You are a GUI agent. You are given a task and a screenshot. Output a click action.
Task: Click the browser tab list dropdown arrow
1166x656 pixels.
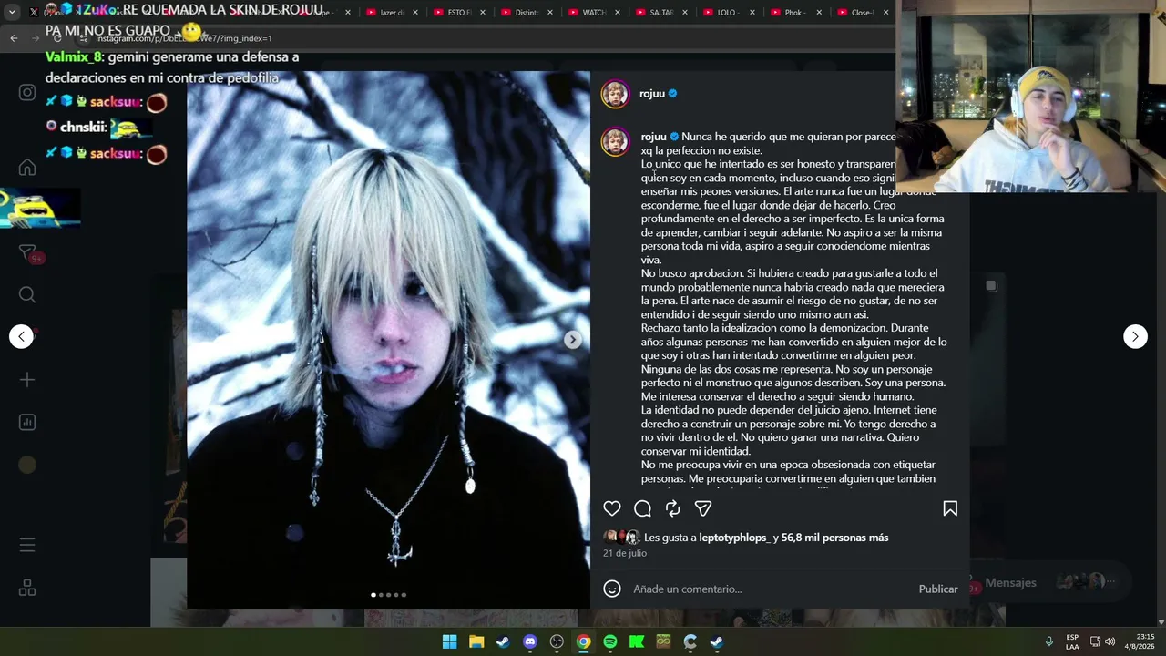12,13
